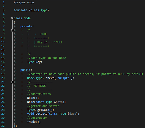Click the 'key;' member on line 16
145x128 pixels.
(39, 62)
